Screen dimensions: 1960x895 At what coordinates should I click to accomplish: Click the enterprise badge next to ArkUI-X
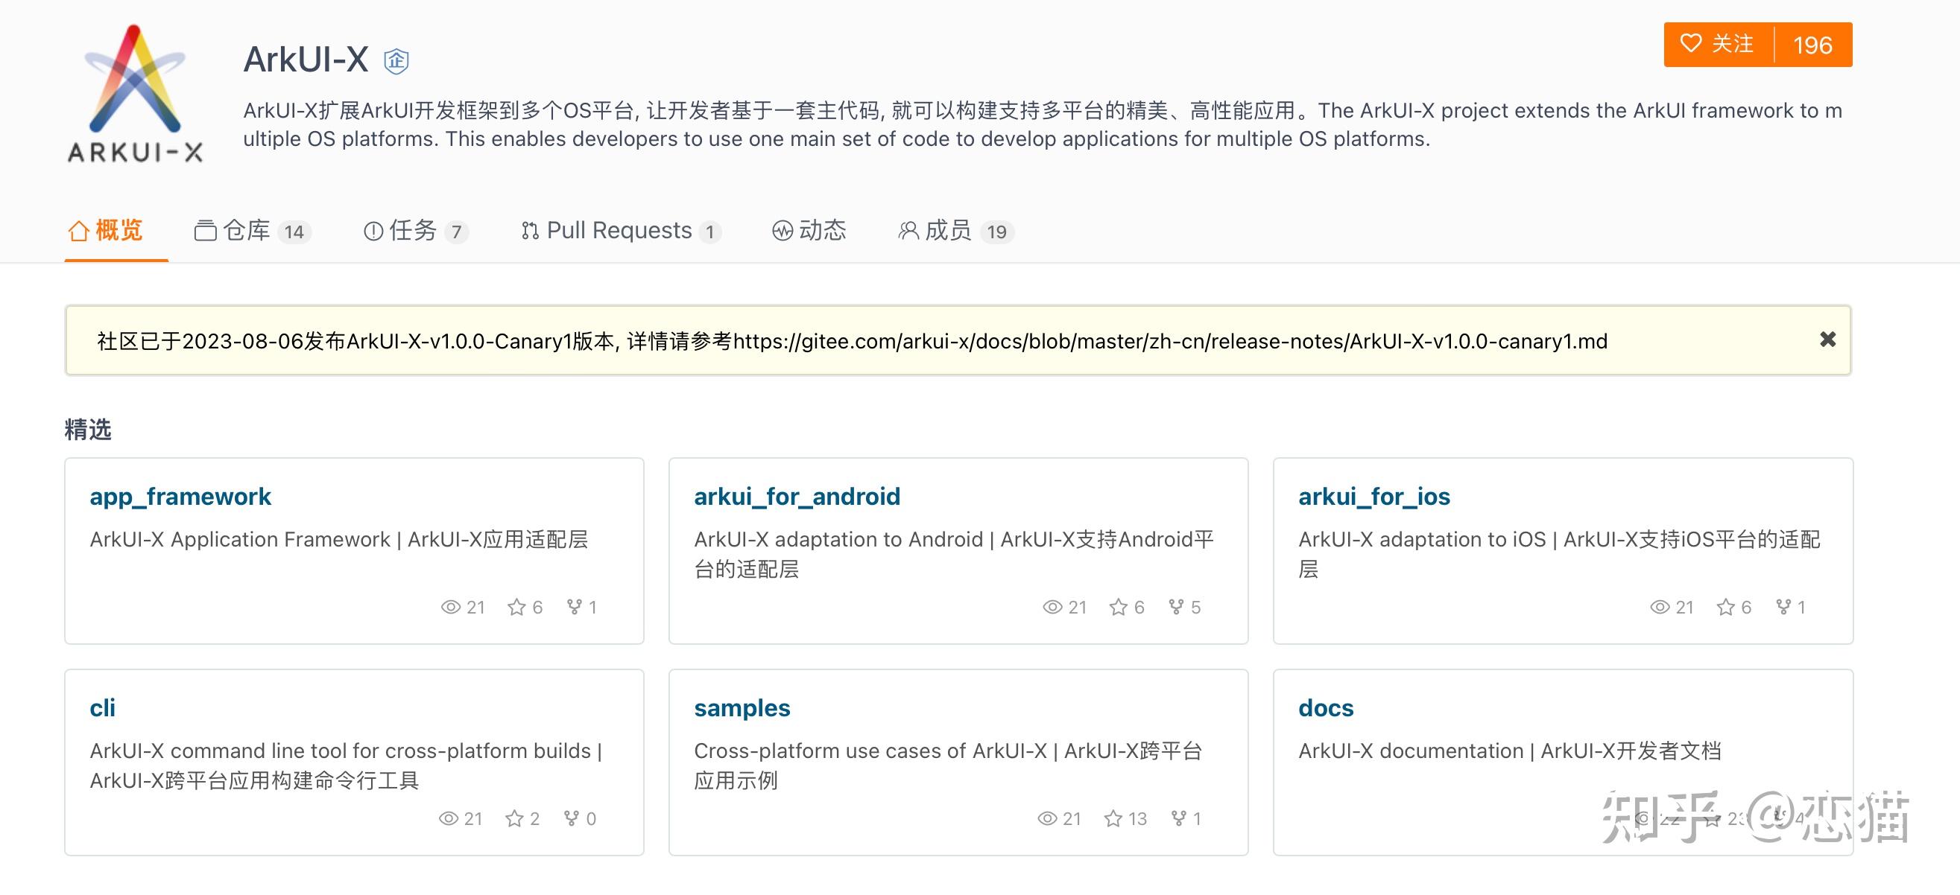pyautogui.click(x=396, y=61)
